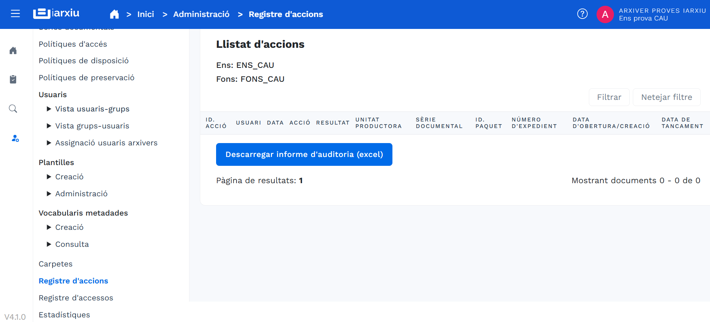This screenshot has width=710, height=322.
Task: Click UNITAT PRODUCTORA column header
Action: [x=379, y=123]
